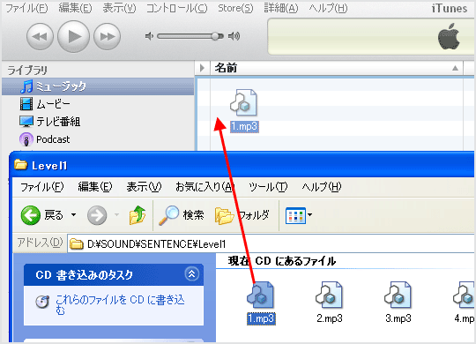Open the forward history dropdown arrow
This screenshot has height=344, width=476.
[x=116, y=215]
